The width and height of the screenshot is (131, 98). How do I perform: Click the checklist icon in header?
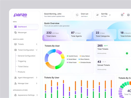(128, 15)
